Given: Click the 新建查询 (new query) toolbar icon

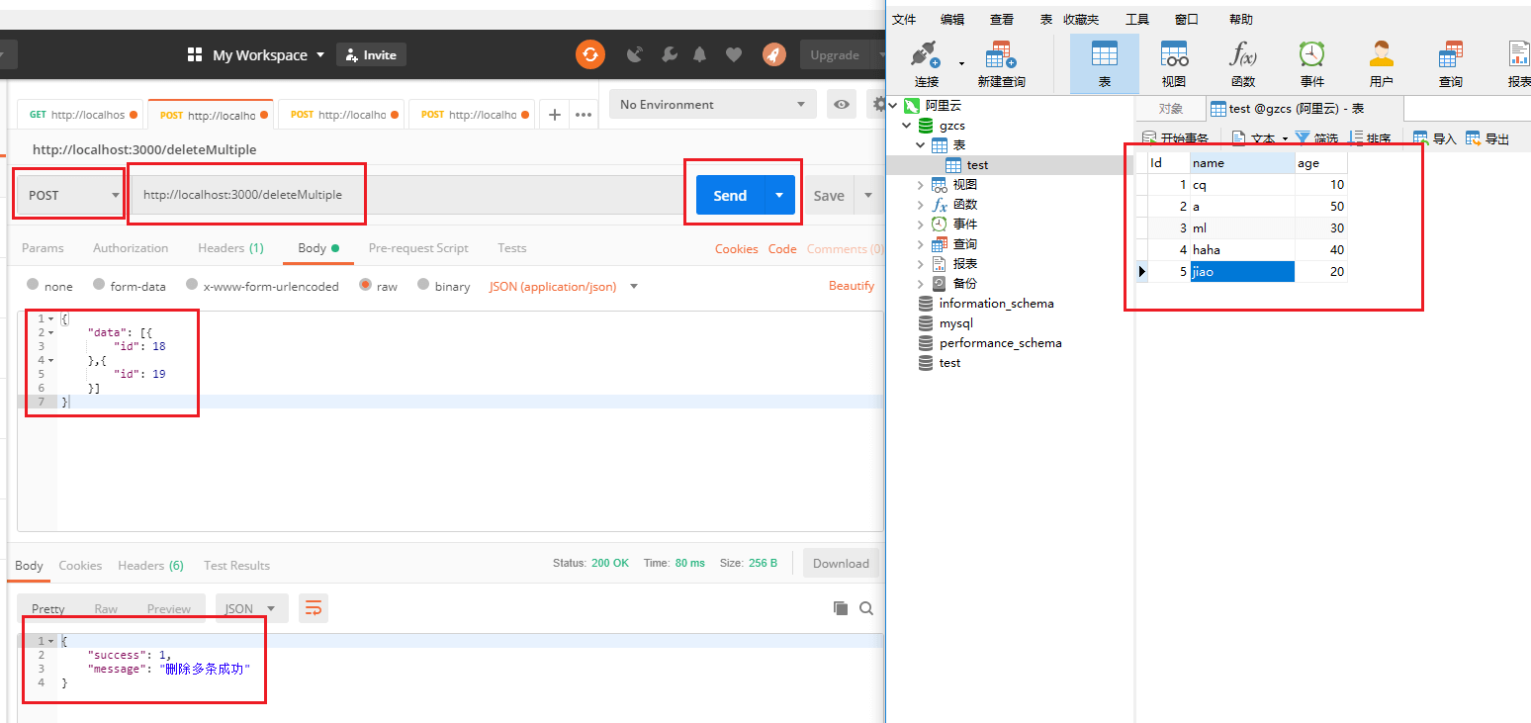Looking at the screenshot, I should click(1001, 64).
